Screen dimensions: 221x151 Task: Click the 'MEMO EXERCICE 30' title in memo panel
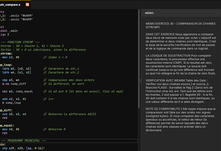(x=181, y=26)
